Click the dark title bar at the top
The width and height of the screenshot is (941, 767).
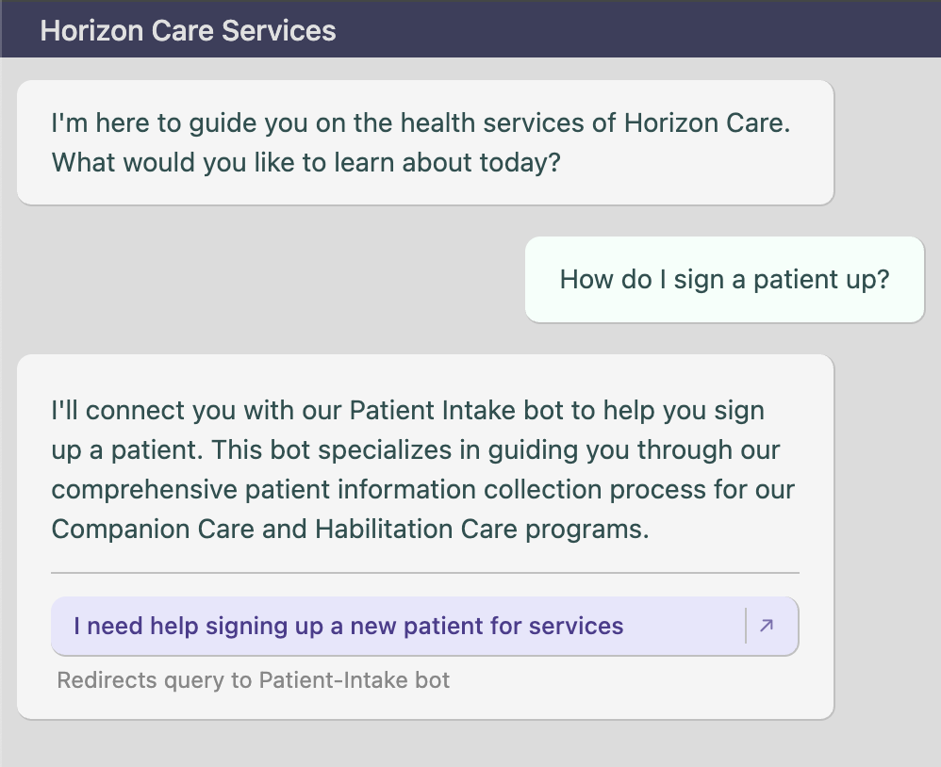pyautogui.click(x=470, y=29)
